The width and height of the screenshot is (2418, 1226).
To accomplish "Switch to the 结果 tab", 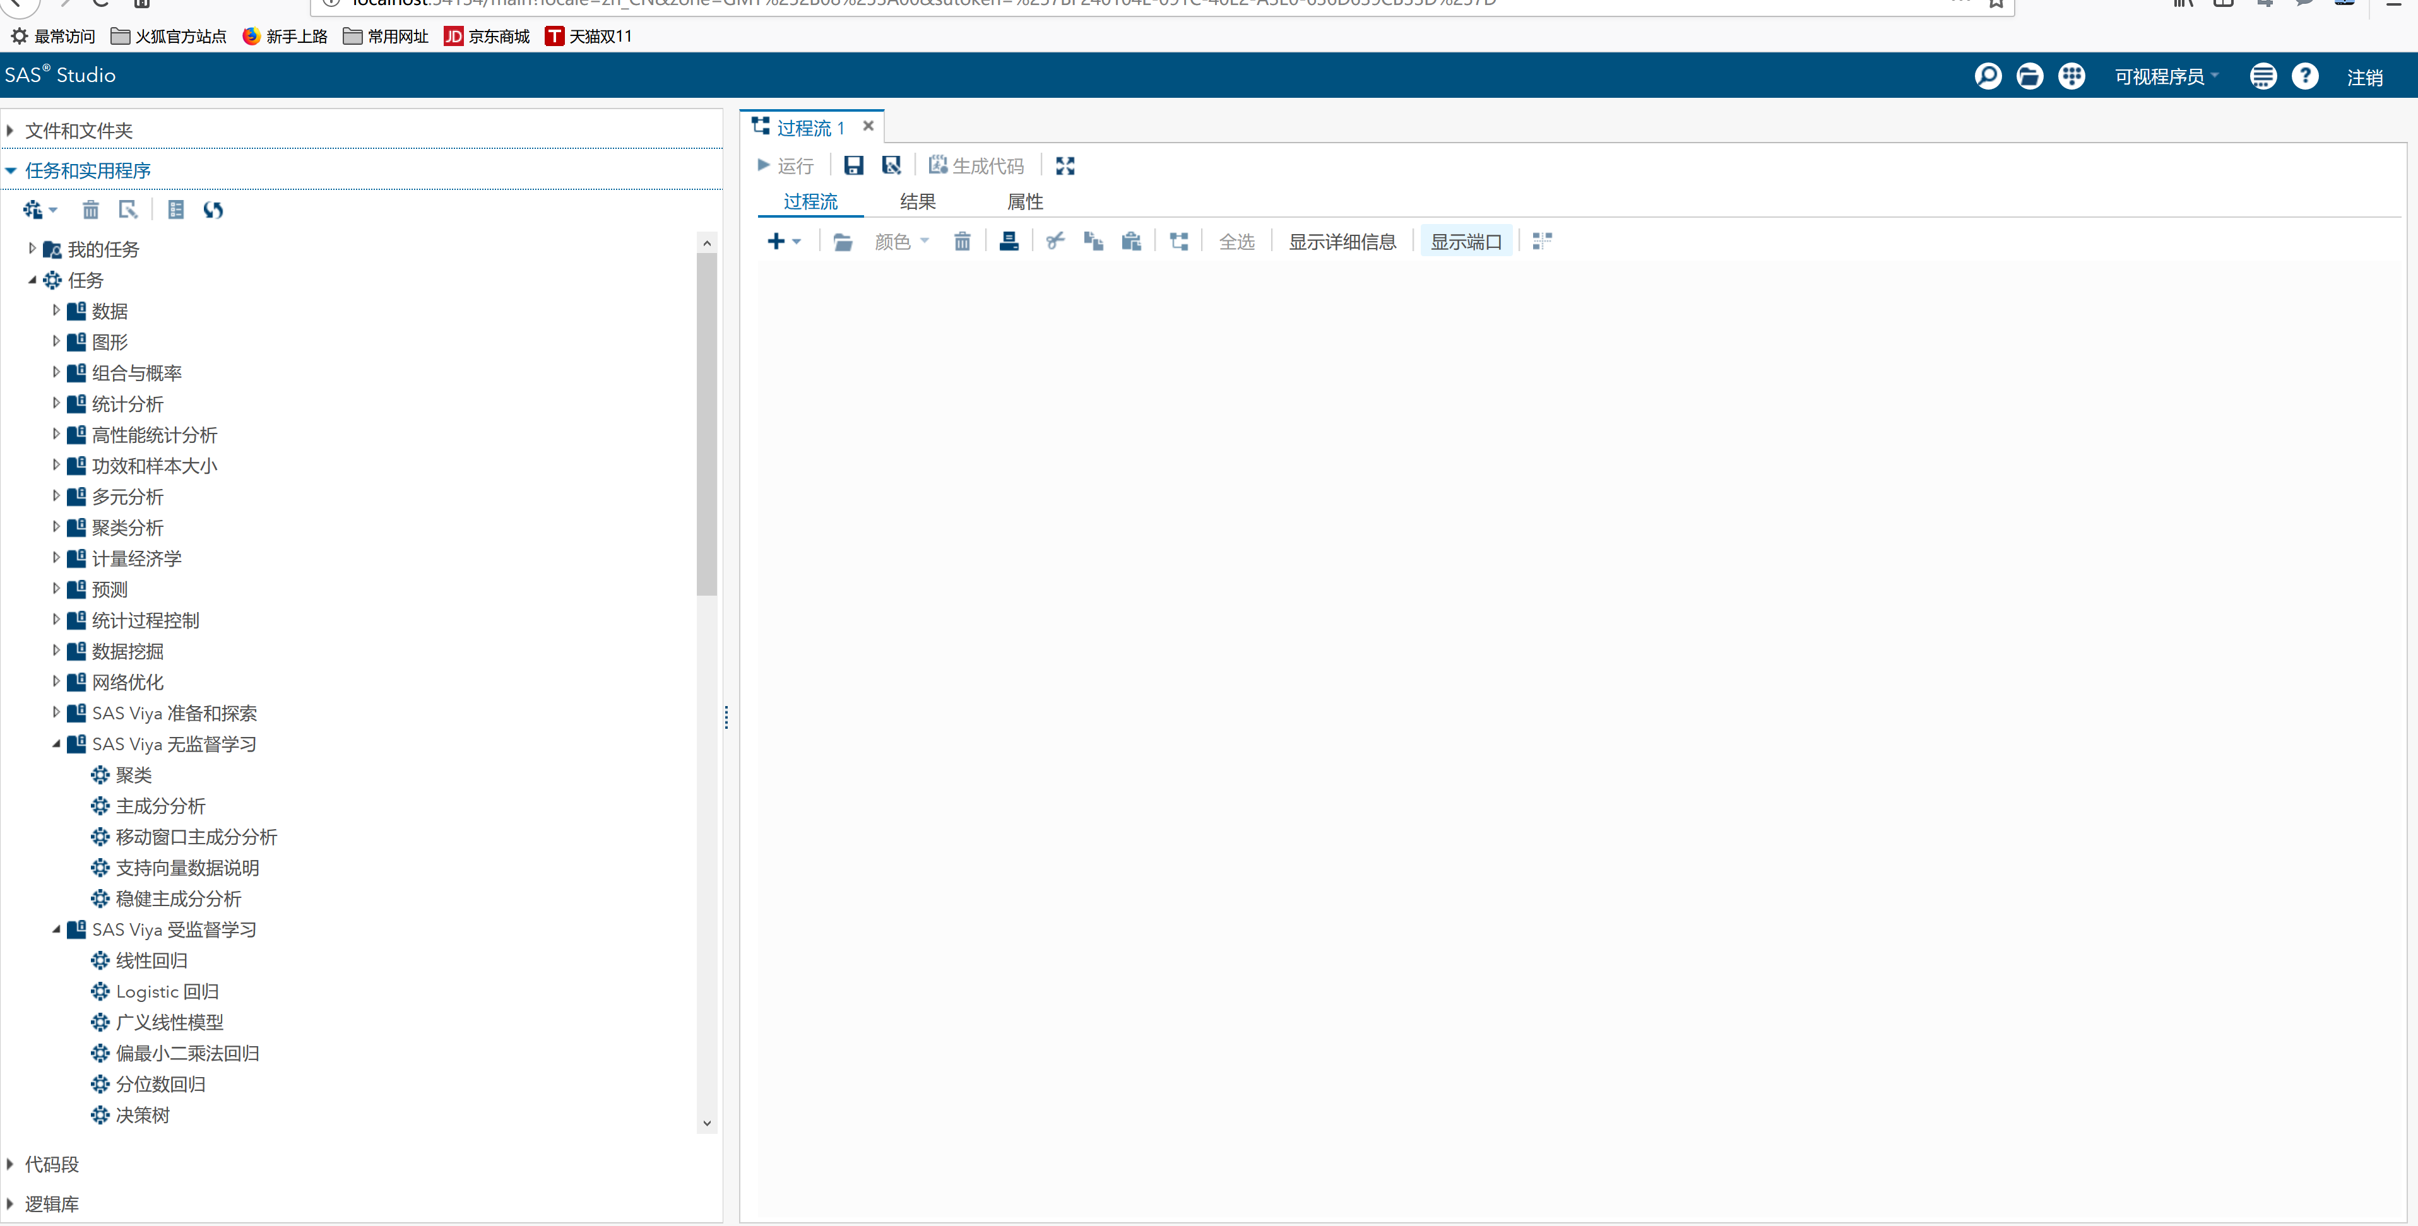I will [x=917, y=202].
